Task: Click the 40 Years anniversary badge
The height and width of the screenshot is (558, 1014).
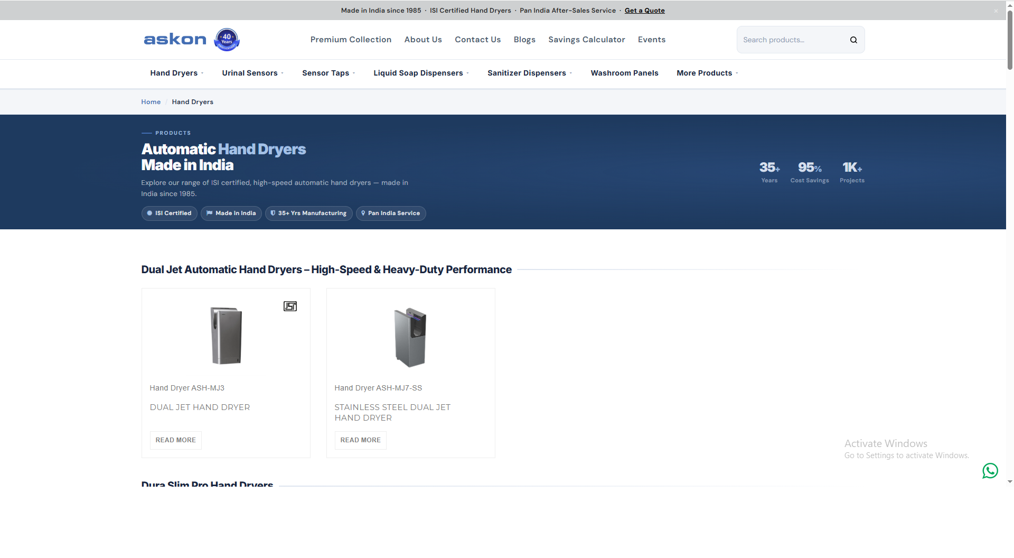Action: 227,40
